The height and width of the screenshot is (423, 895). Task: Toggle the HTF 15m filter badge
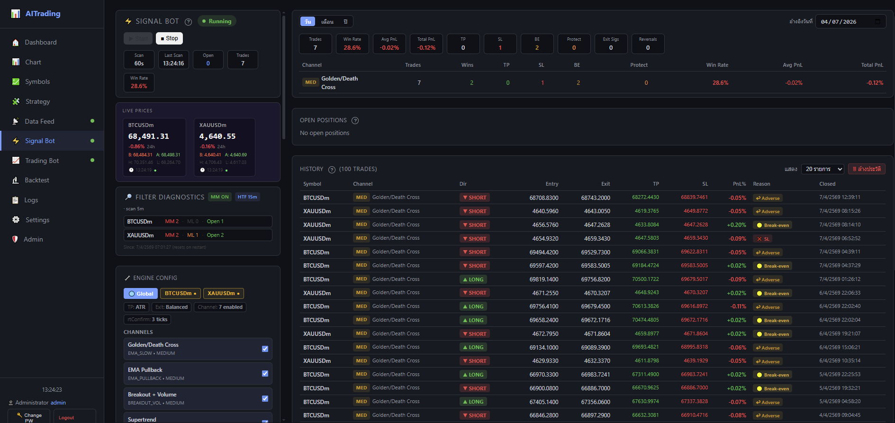[247, 197]
